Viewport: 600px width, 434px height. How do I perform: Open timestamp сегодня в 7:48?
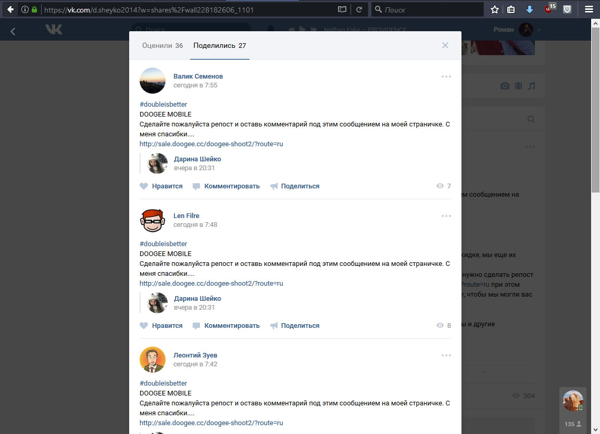[195, 225]
